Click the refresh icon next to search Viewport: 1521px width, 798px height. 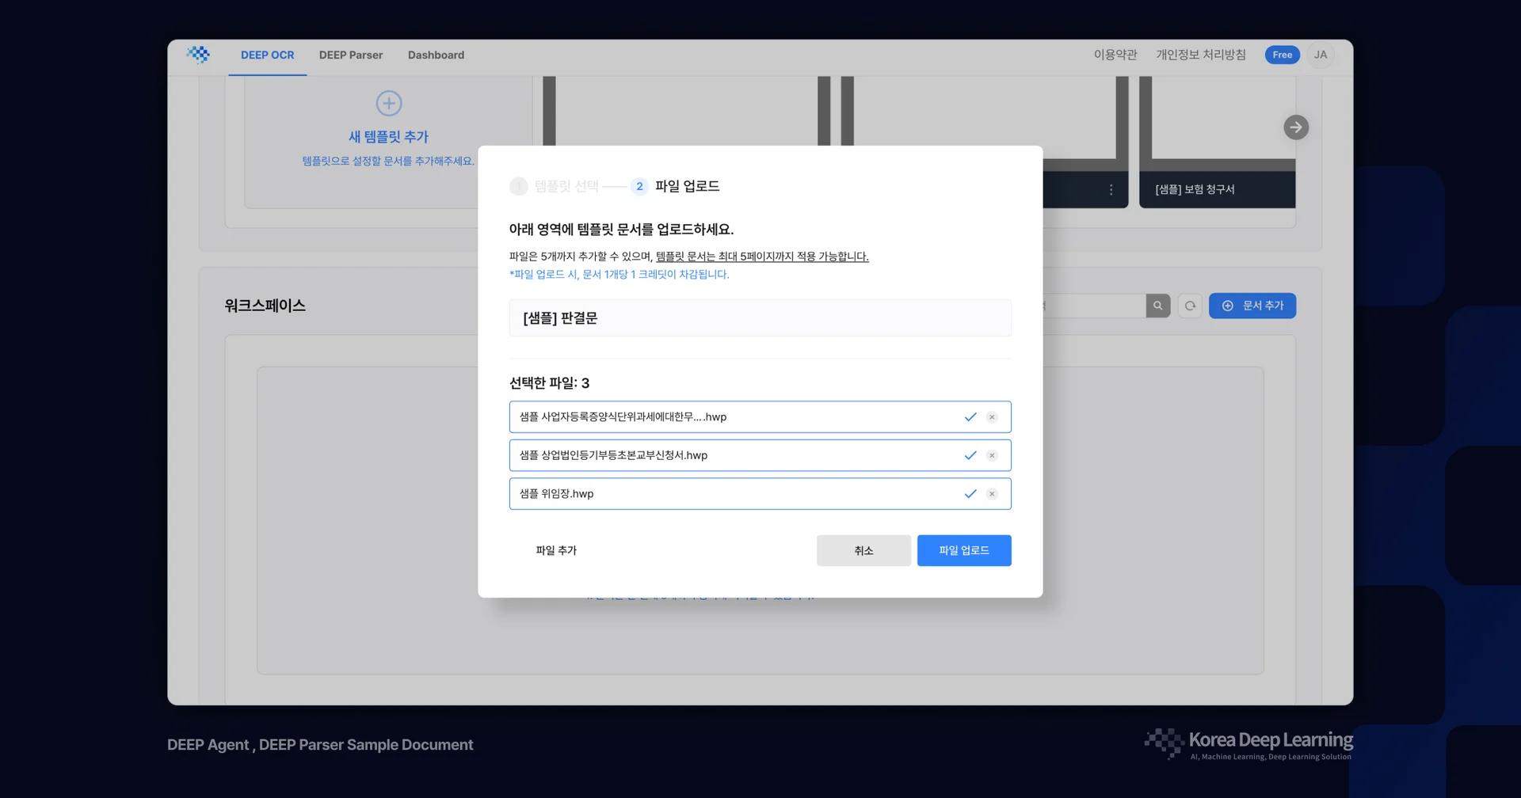1190,306
